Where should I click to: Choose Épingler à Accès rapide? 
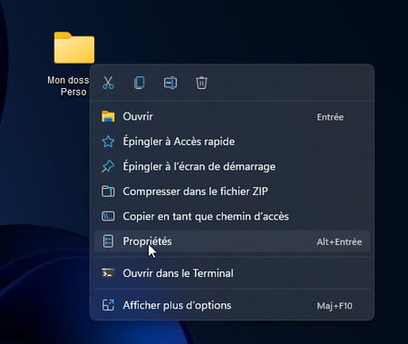pos(232,142)
